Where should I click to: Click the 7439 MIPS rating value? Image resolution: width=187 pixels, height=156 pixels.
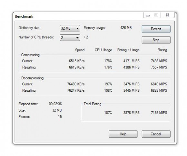point(159,61)
